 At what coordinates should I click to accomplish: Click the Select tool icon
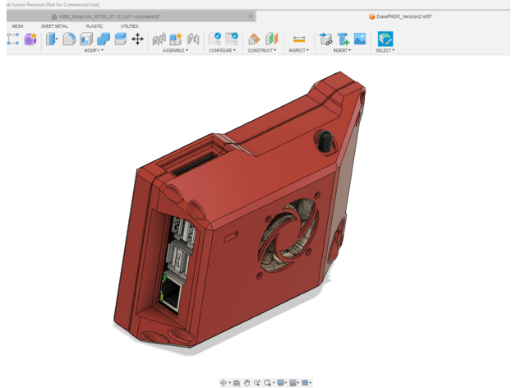(x=385, y=39)
